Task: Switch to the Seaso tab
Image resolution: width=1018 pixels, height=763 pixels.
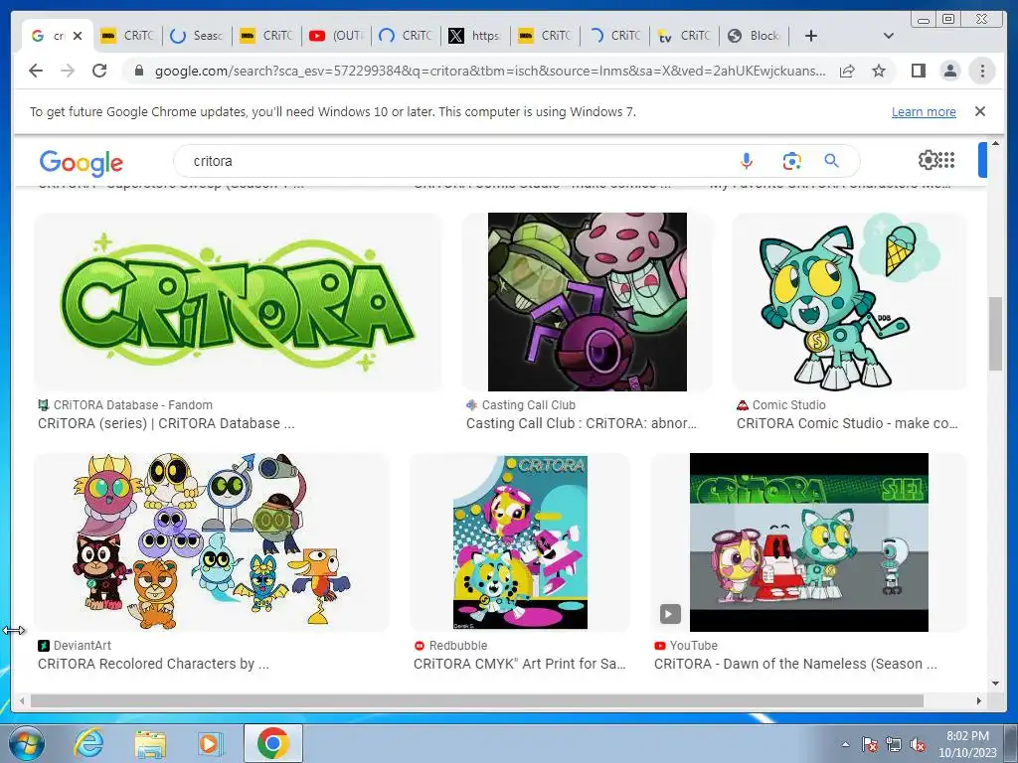Action: tap(198, 36)
